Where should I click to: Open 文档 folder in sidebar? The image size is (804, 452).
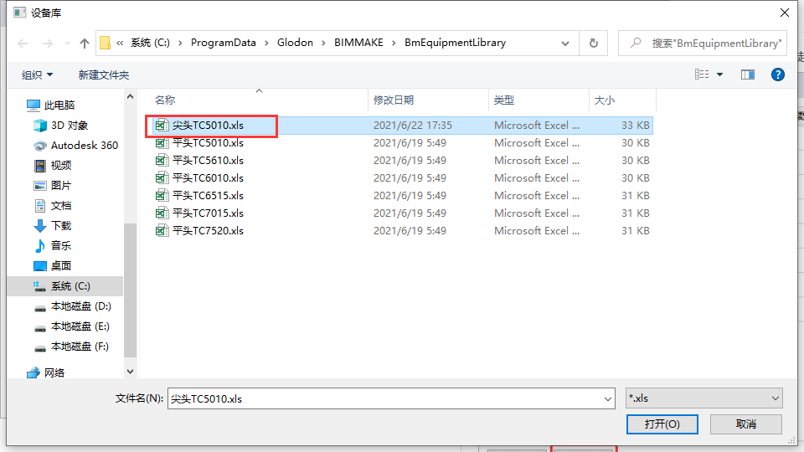pos(60,206)
